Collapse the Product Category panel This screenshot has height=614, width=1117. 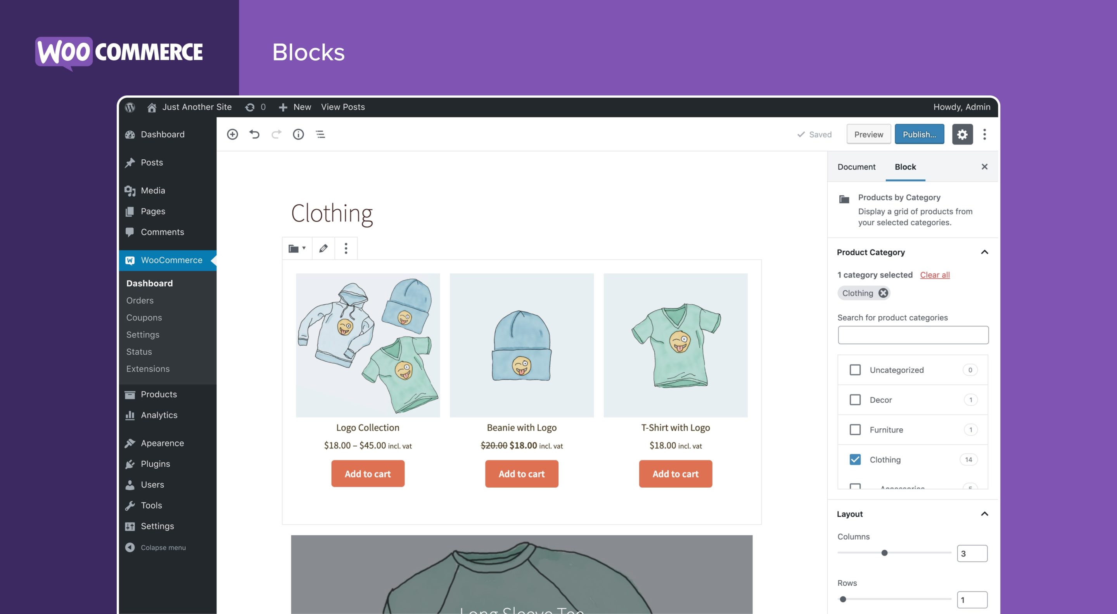[x=983, y=252]
